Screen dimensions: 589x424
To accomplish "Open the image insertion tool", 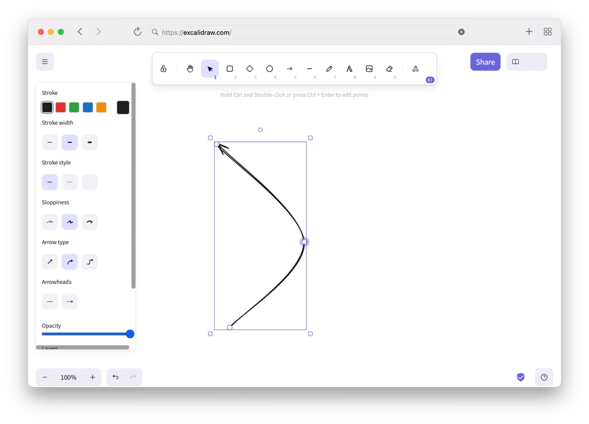I will (x=369, y=68).
